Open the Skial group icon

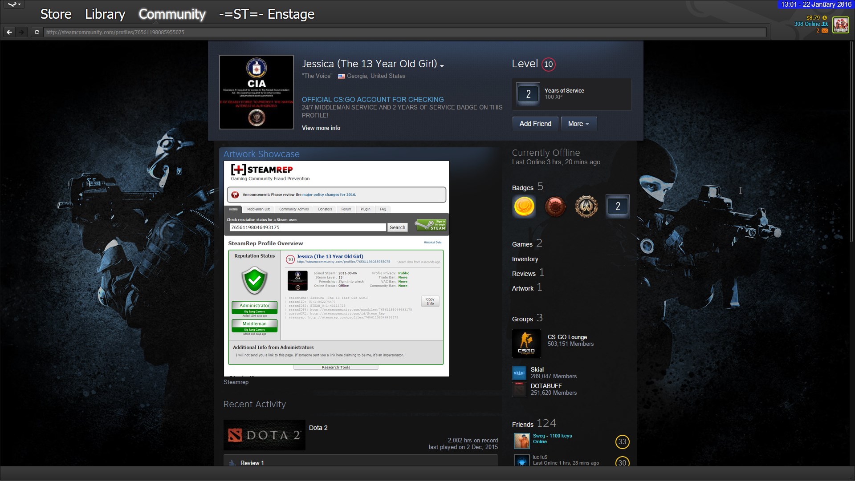click(x=519, y=373)
